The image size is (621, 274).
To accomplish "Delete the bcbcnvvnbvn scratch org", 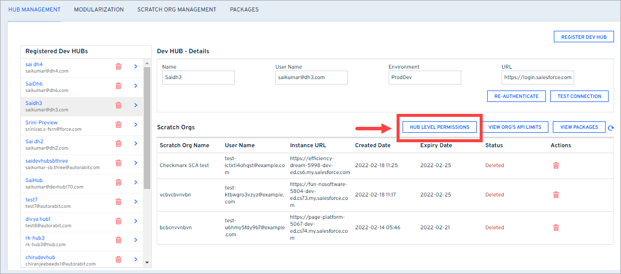I will tap(556, 228).
